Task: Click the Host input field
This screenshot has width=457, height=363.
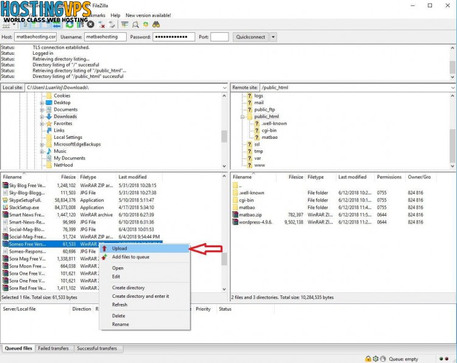Action: 35,37
